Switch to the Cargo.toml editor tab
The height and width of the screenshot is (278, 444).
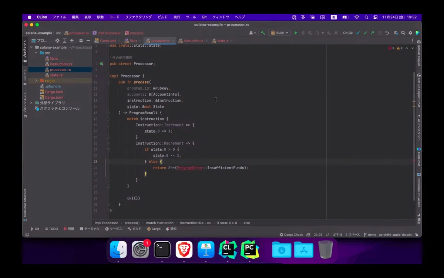108,41
